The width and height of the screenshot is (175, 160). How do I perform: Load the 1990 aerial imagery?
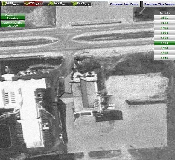pyautogui.click(x=164, y=33)
